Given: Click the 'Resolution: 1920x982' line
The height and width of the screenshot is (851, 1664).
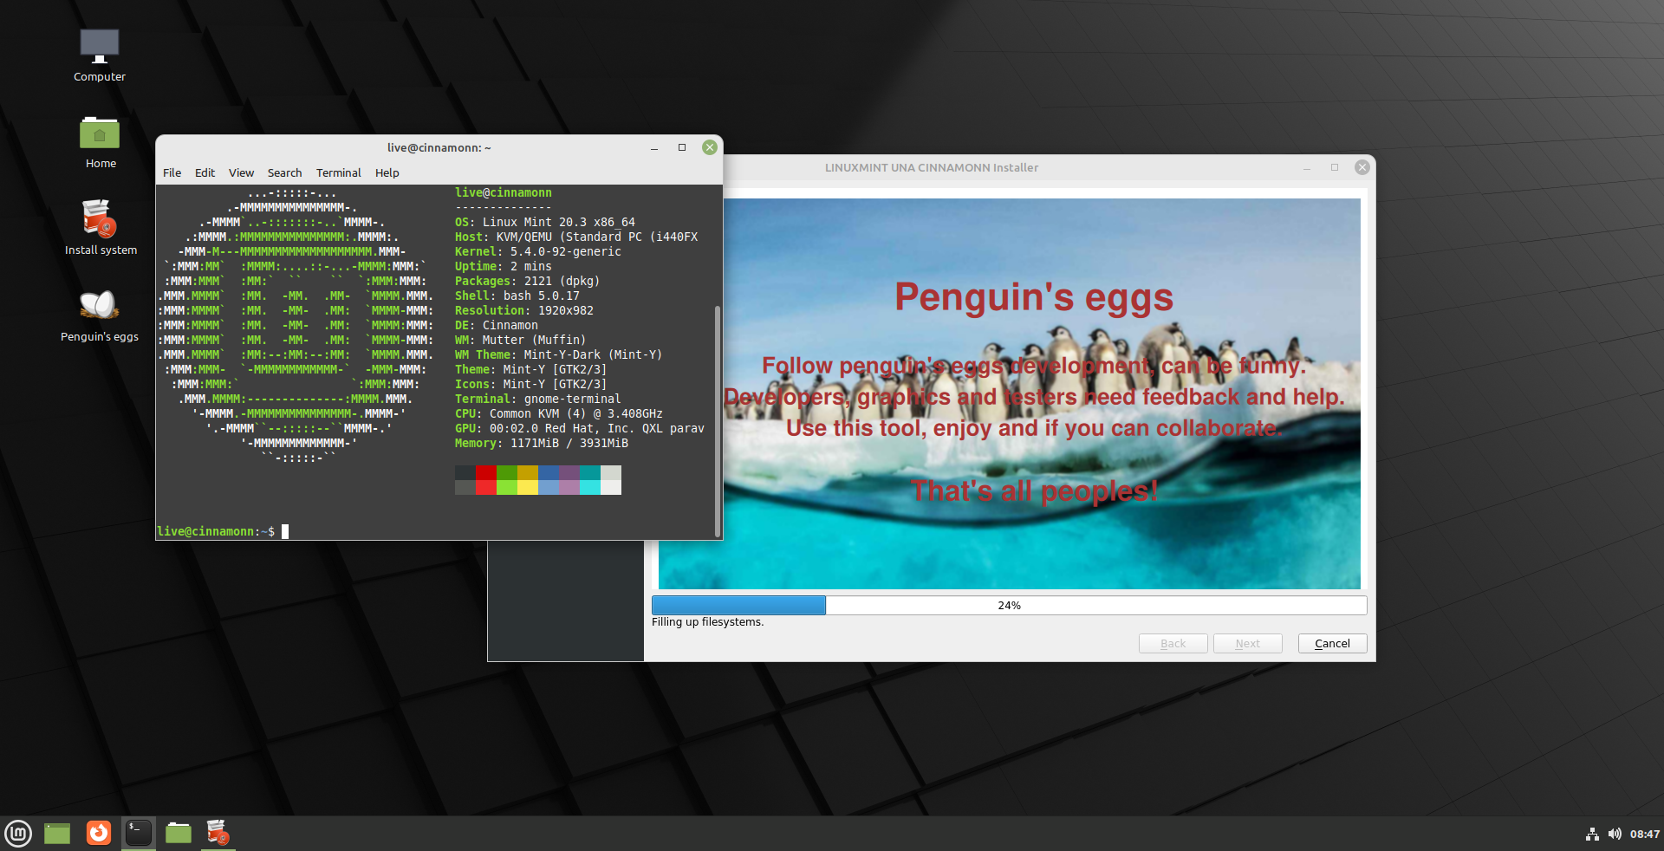Looking at the screenshot, I should click(524, 310).
